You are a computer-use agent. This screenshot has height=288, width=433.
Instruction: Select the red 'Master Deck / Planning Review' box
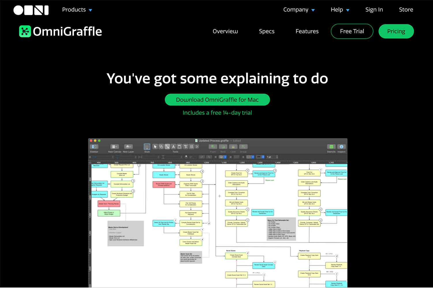click(x=109, y=204)
